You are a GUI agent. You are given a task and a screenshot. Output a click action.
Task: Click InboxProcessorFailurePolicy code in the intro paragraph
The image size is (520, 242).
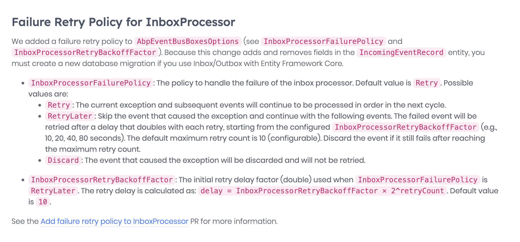point(323,42)
